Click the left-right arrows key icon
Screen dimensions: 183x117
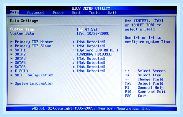(127, 71)
